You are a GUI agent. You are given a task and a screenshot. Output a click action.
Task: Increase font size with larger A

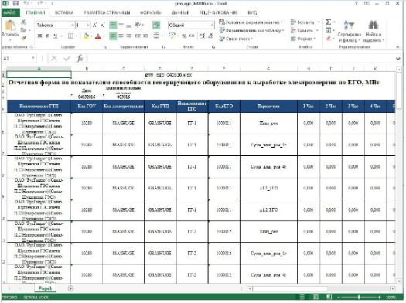pos(95,25)
